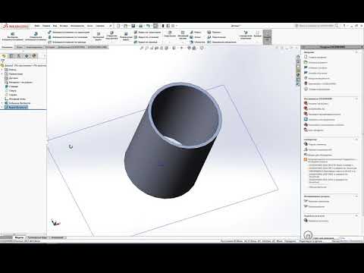Select the Extruded Cut tool
The image size is (364, 273).
coord(99,36)
